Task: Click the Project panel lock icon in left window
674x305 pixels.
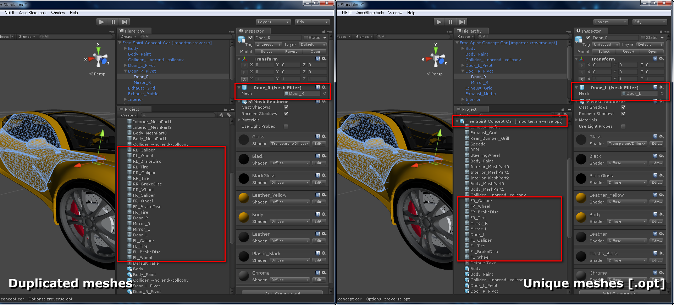Action: click(x=225, y=109)
